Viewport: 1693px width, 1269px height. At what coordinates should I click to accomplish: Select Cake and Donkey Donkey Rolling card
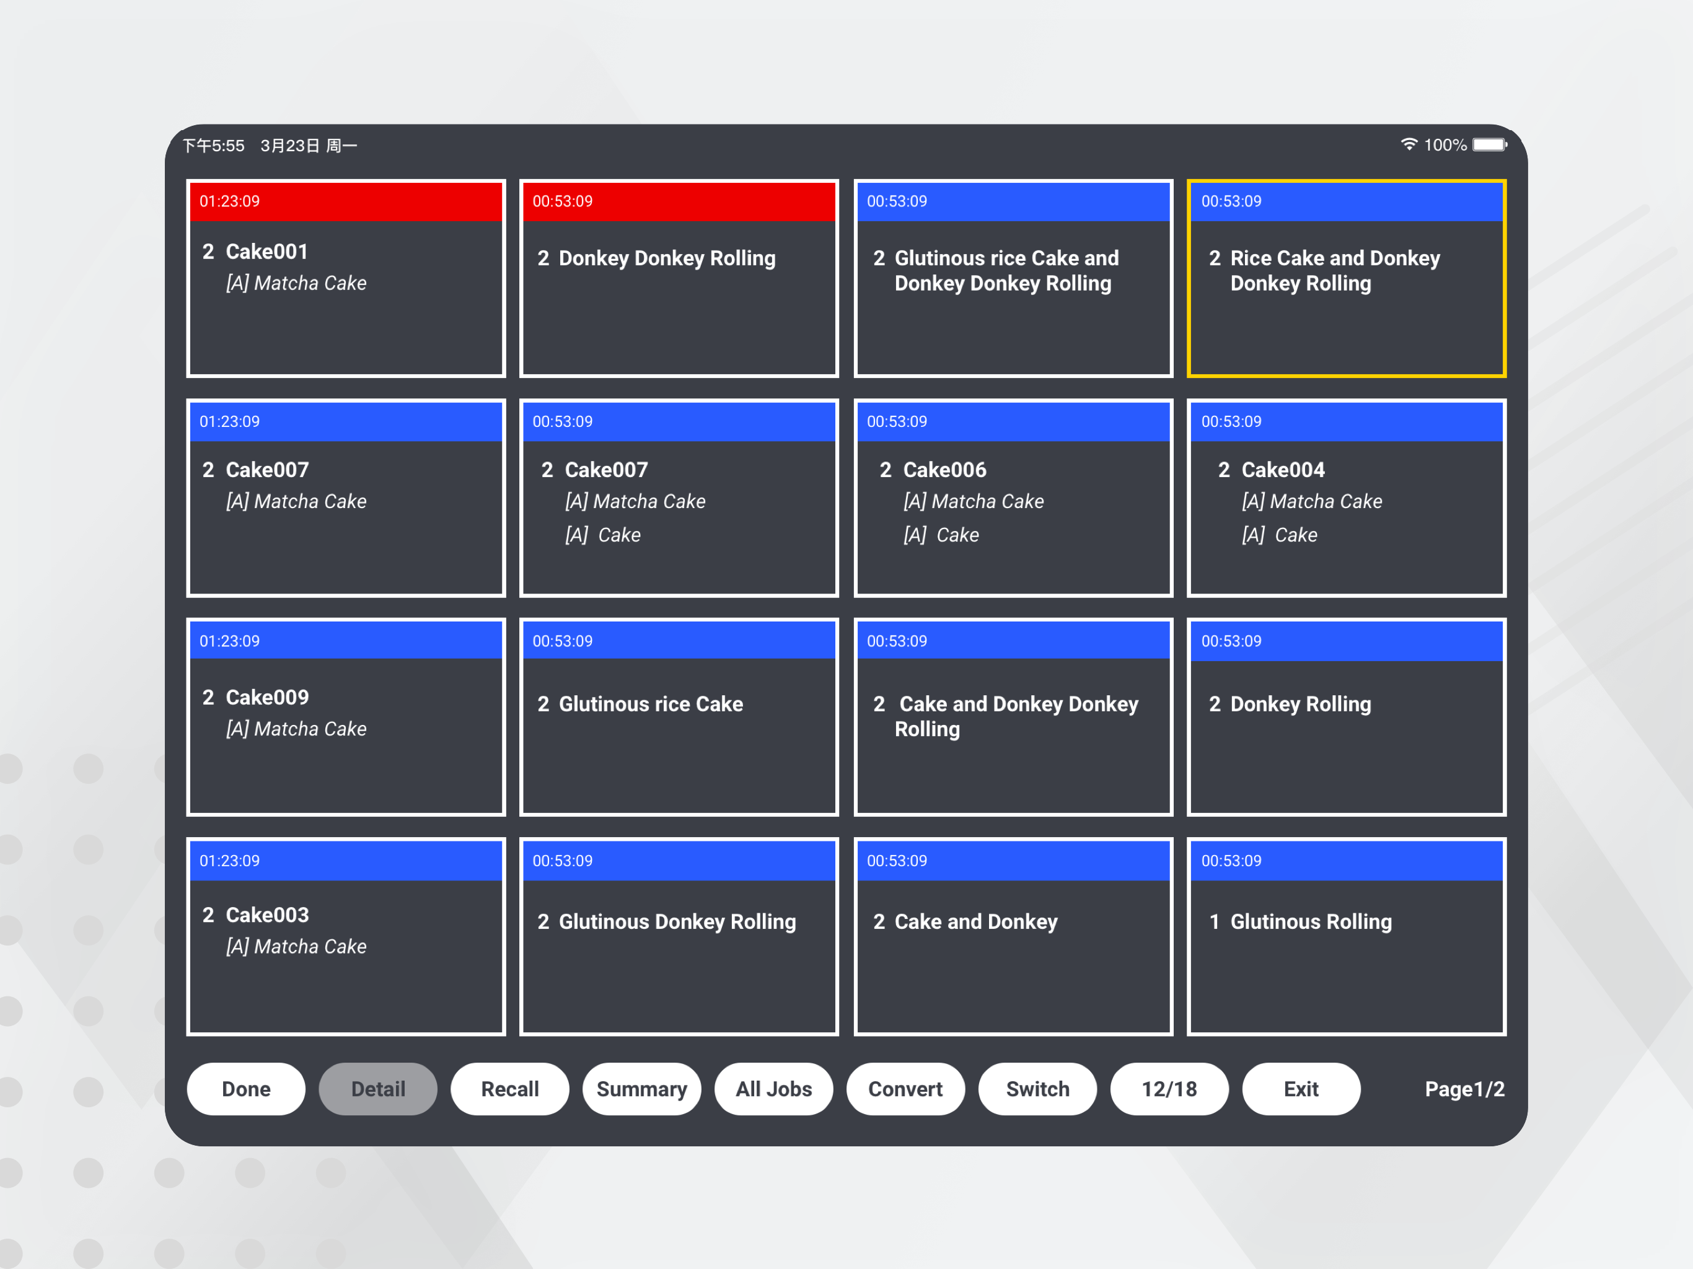[x=1013, y=717]
